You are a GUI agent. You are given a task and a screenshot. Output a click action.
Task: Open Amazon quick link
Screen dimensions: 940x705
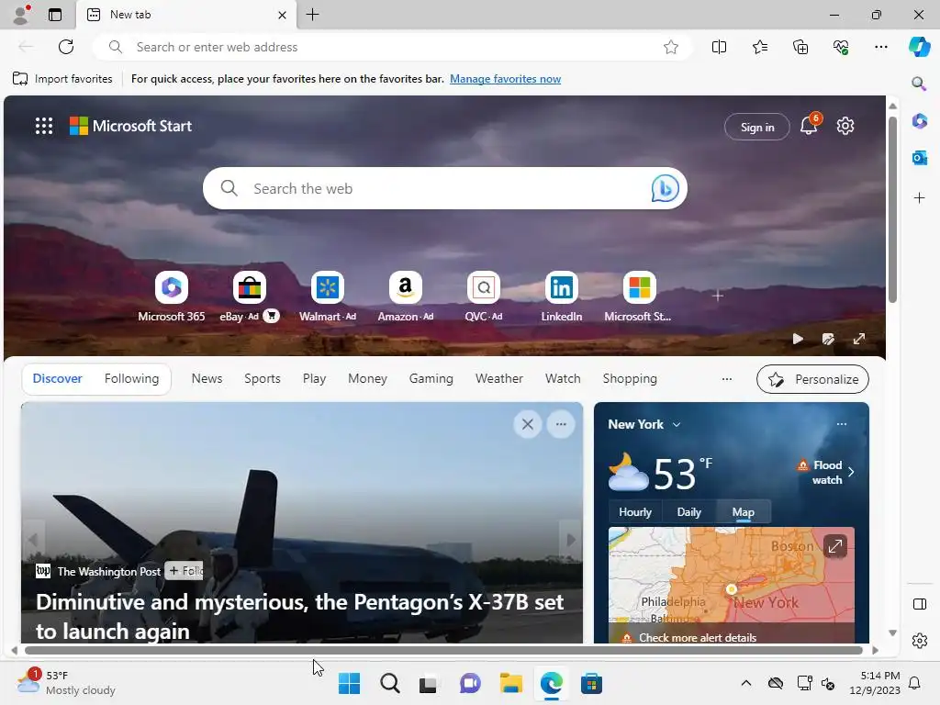[405, 297]
